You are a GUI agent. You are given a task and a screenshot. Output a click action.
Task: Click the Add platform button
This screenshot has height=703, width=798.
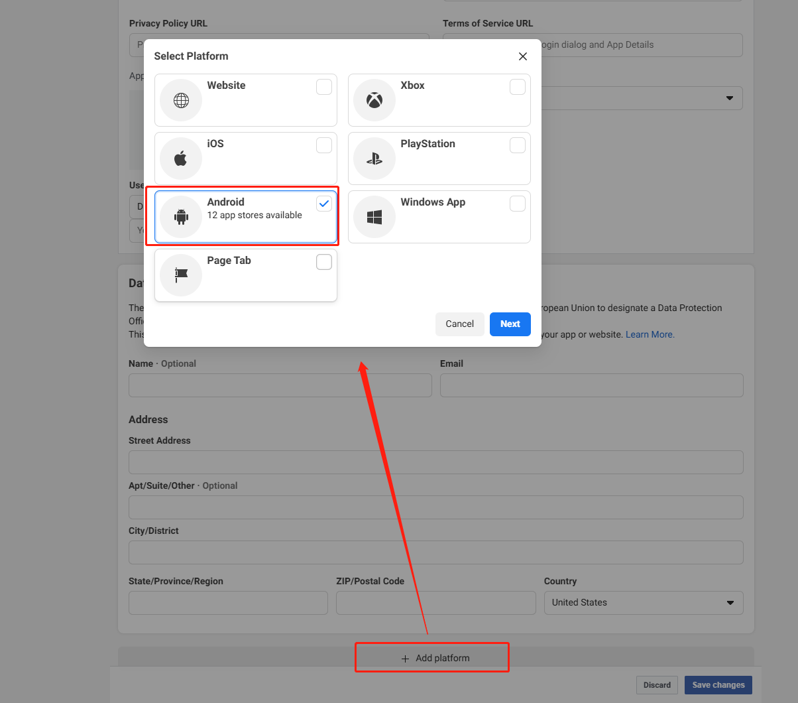435,658
